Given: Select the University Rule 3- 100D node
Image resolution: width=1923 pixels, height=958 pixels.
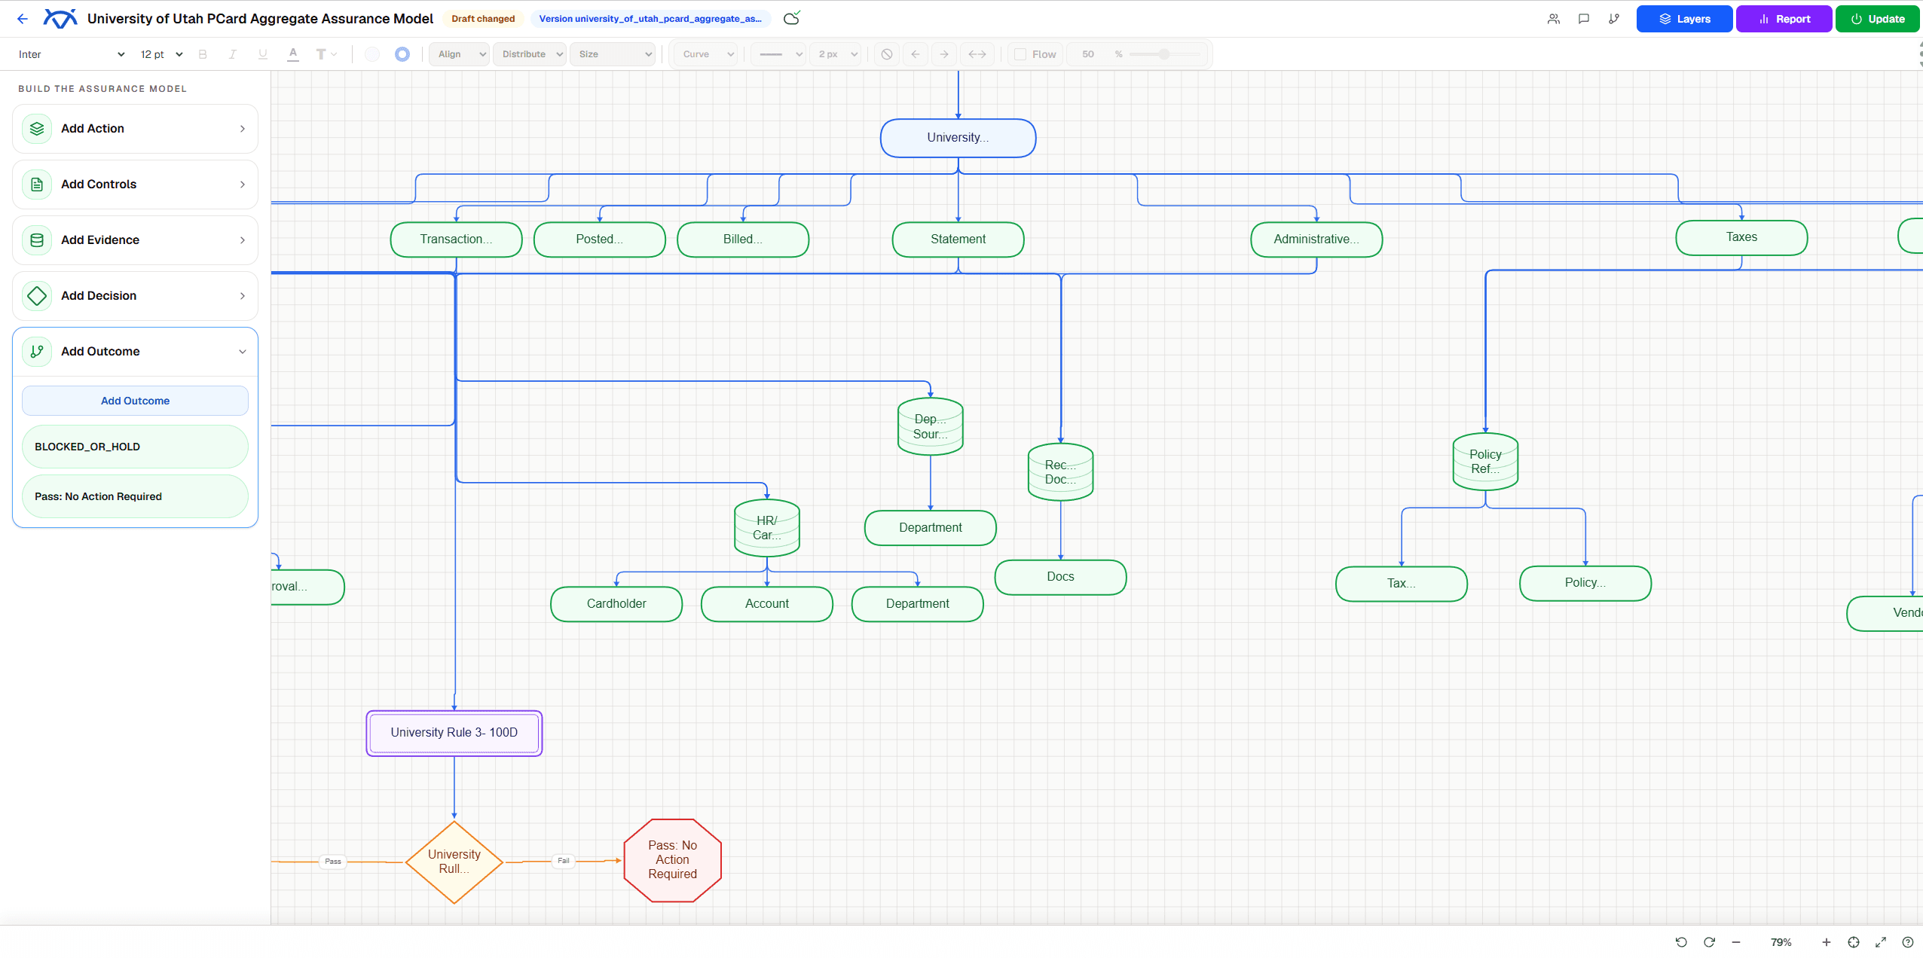Looking at the screenshot, I should coord(454,733).
